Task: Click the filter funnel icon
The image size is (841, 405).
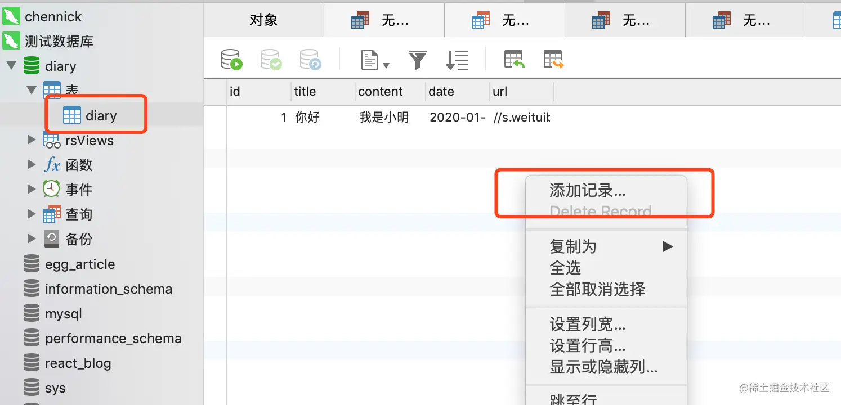Action: pos(418,59)
